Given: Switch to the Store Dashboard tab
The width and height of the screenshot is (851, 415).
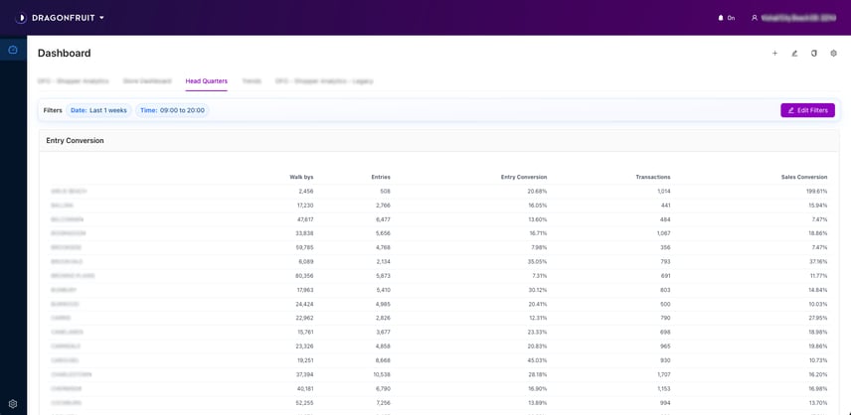Looking at the screenshot, I should 147,81.
